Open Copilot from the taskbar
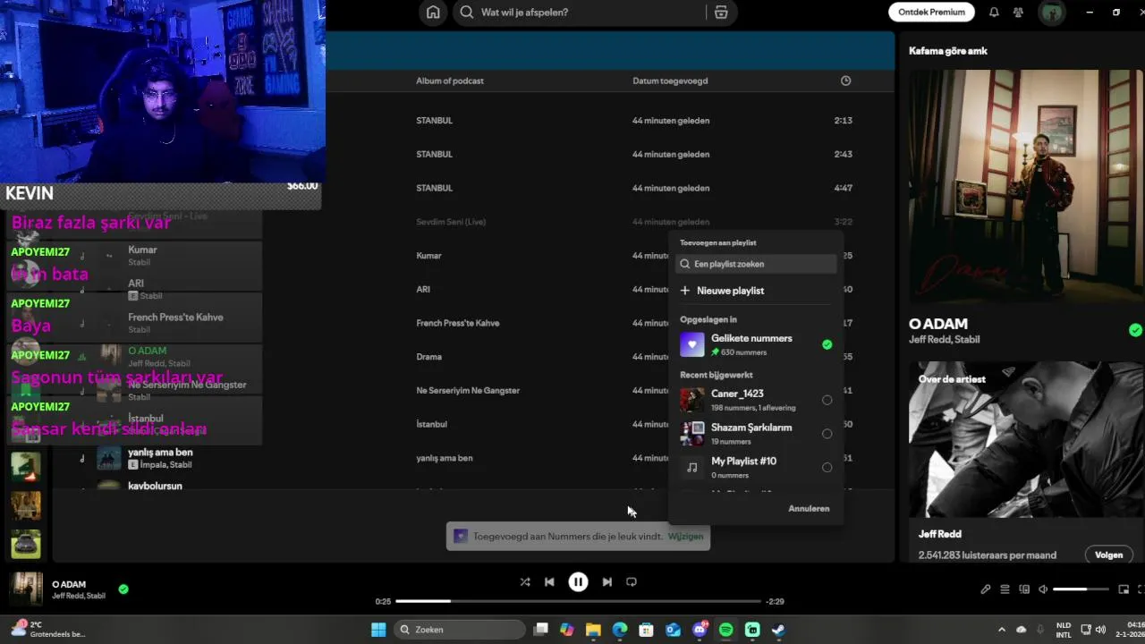The image size is (1145, 644). (x=567, y=630)
